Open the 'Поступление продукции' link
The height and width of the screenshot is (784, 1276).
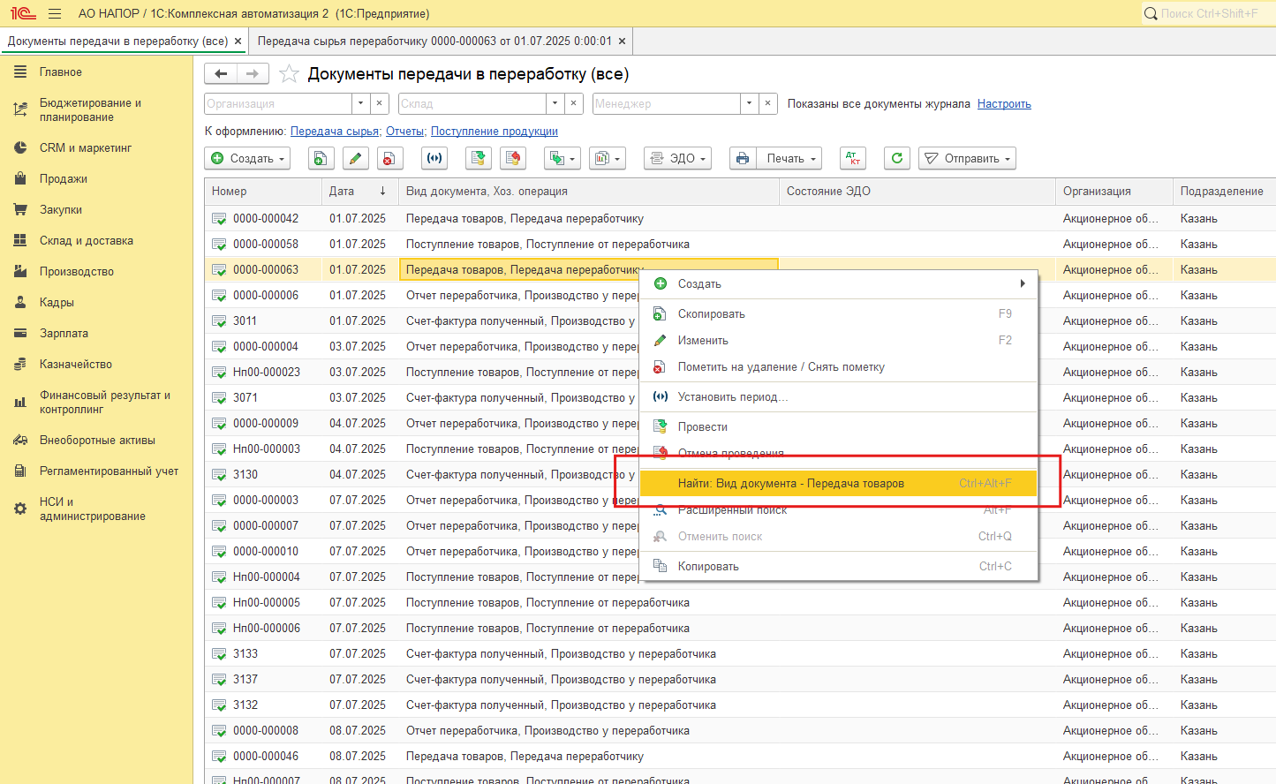pos(494,132)
